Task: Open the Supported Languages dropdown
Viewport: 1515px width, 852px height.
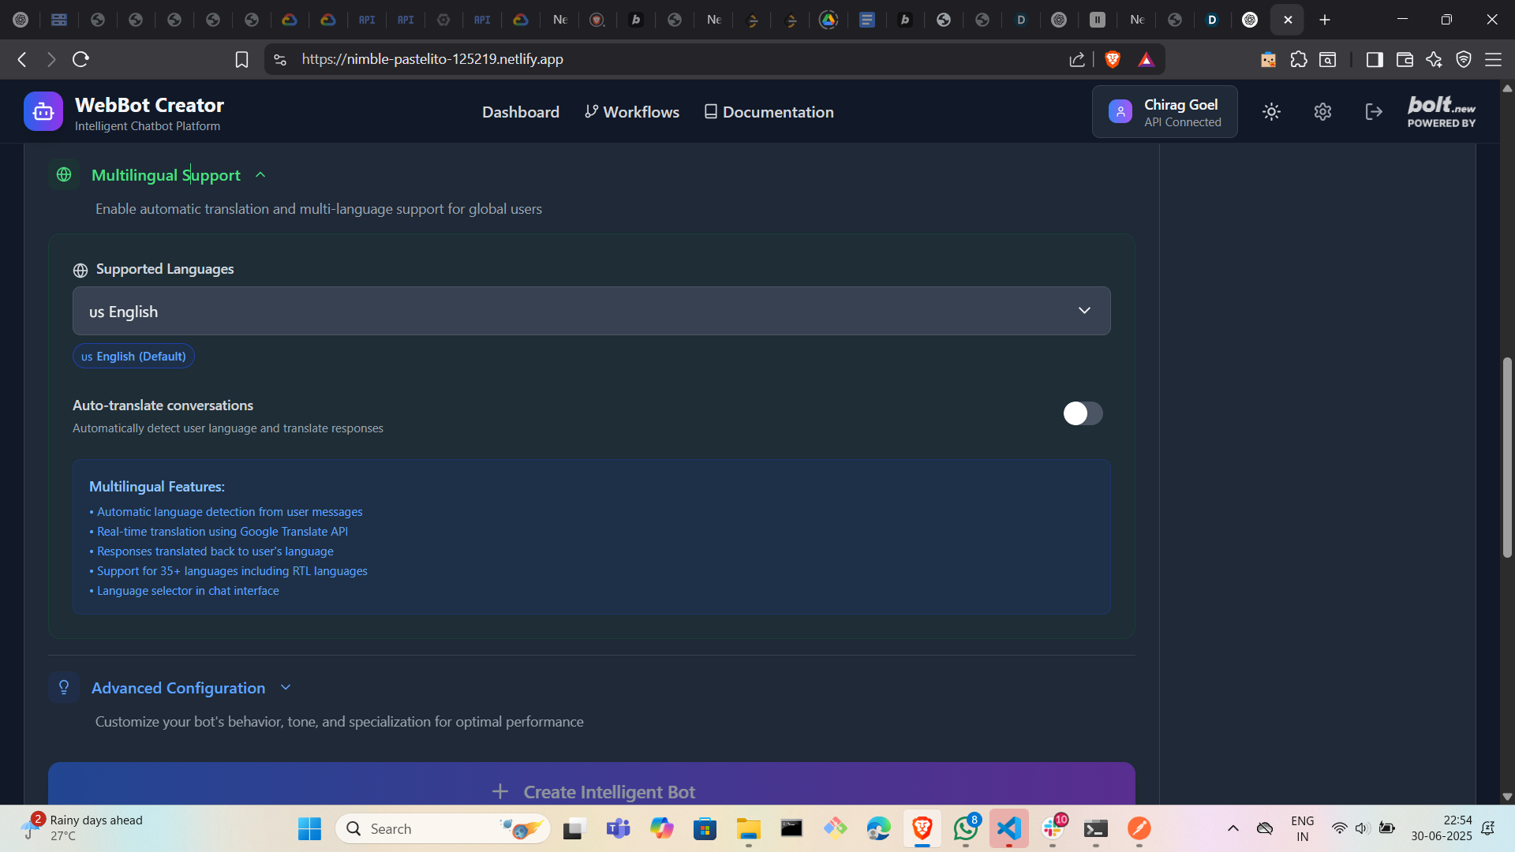Action: point(591,311)
